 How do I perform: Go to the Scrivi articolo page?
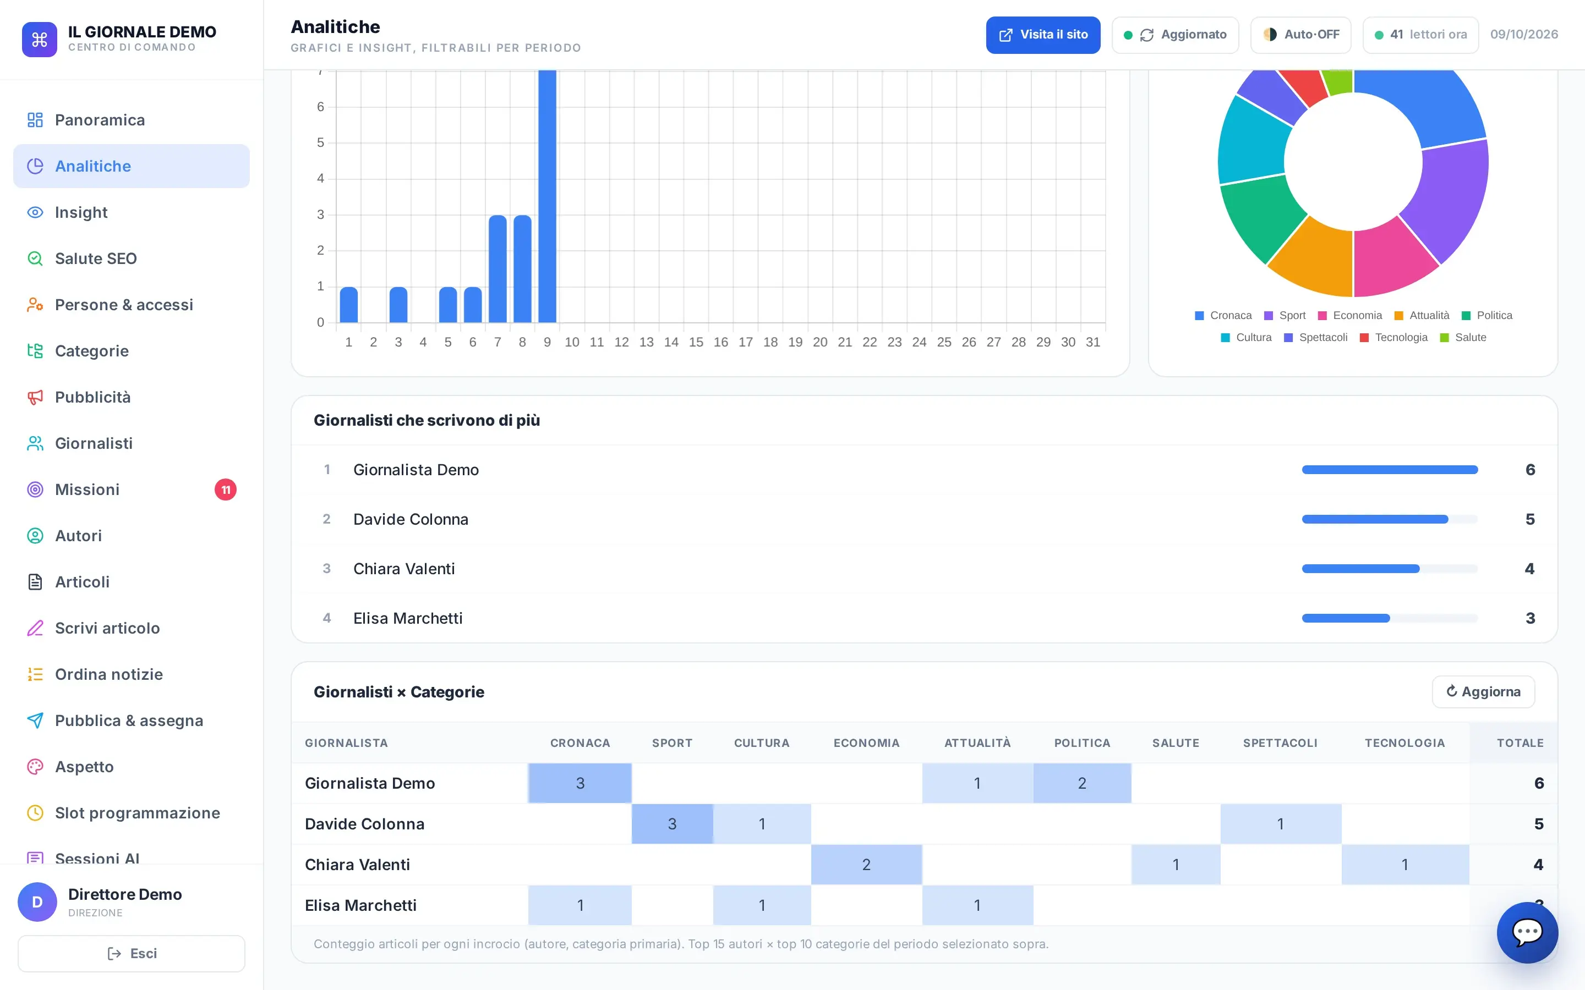click(x=131, y=628)
